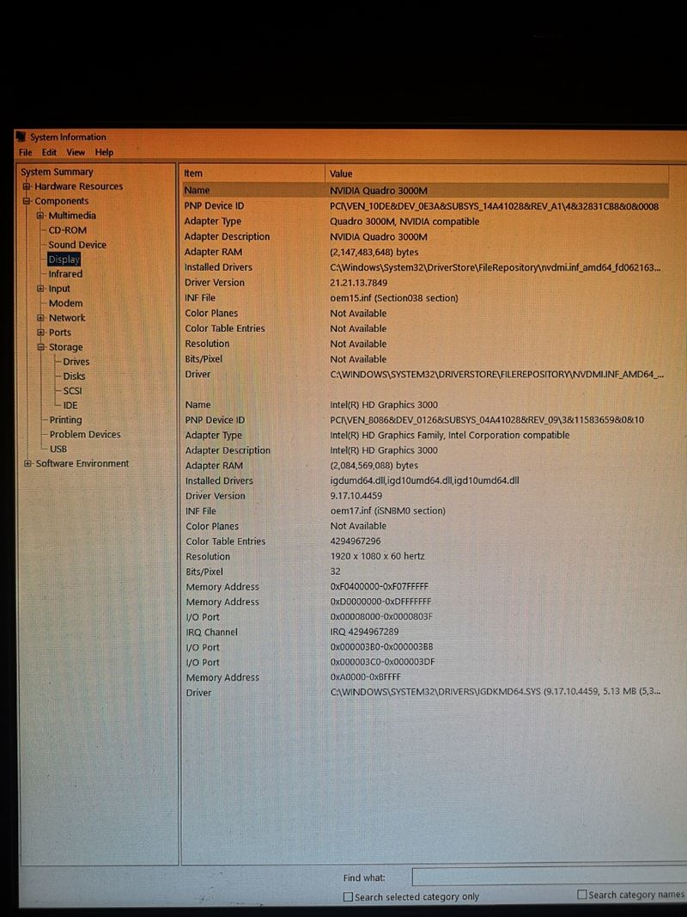The image size is (687, 917).
Task: Expand the Ports node
Action: coord(40,333)
